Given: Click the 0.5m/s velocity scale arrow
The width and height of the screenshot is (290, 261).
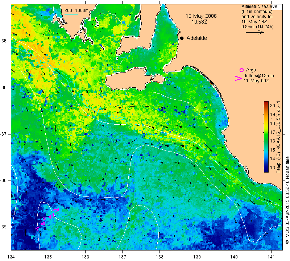Looking at the screenshot, I should click(255, 32).
